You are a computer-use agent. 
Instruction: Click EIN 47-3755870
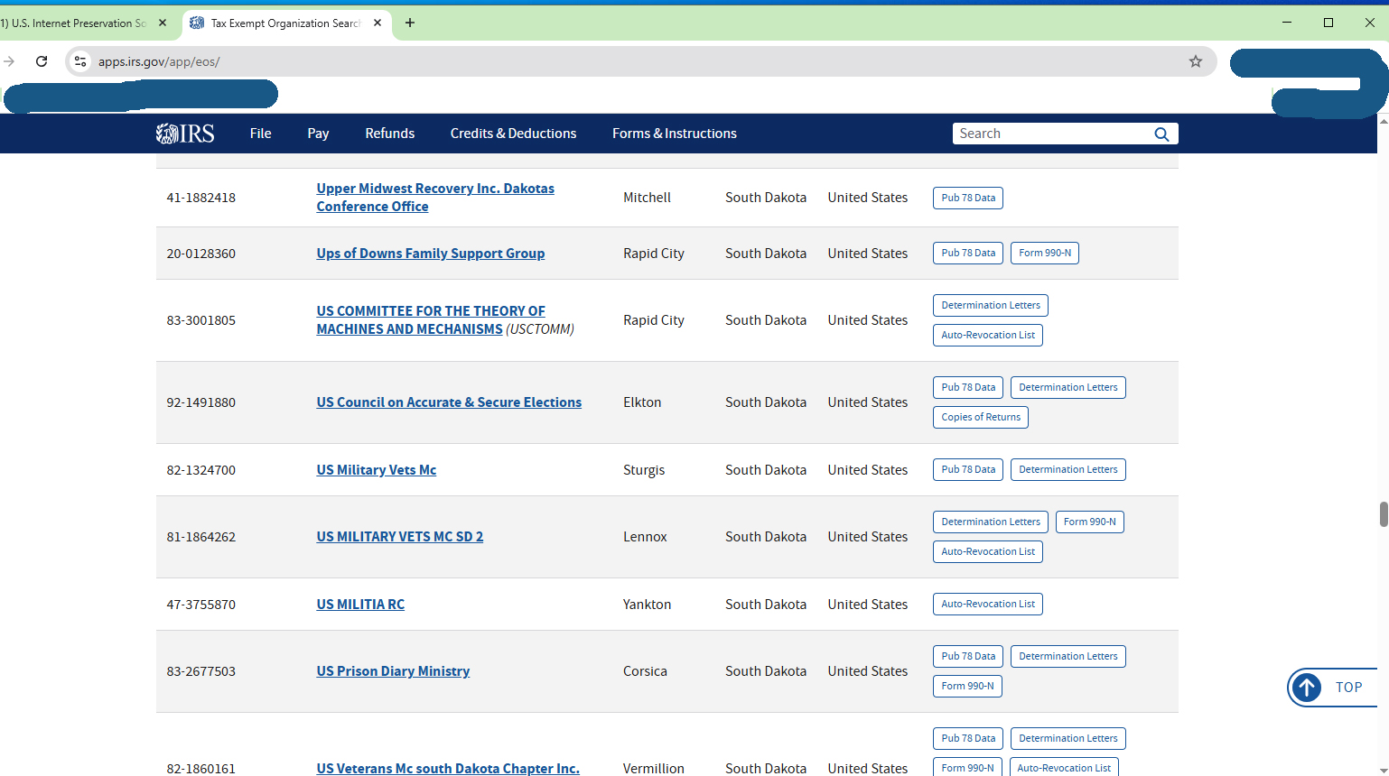pyautogui.click(x=201, y=605)
